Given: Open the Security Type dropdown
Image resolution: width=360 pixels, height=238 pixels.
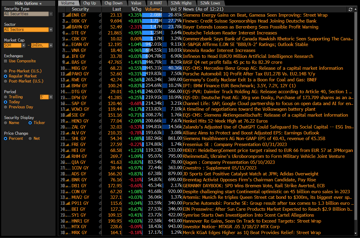Looking at the screenshot, I should click(28, 14).
